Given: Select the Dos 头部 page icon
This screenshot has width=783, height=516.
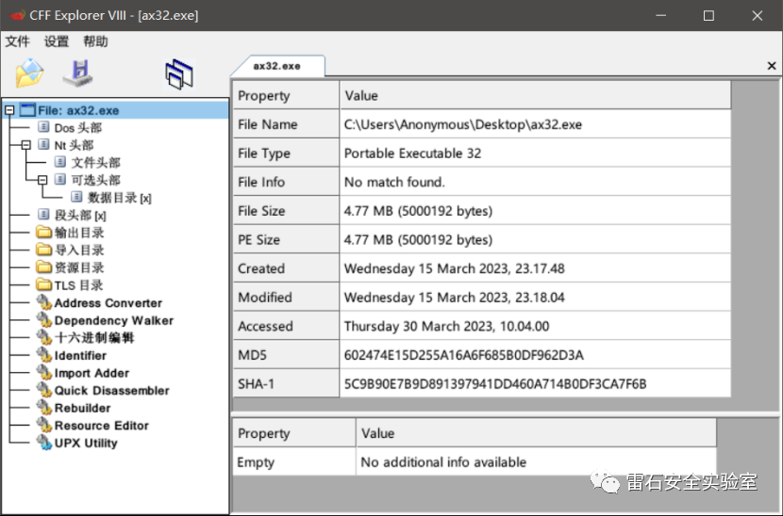Looking at the screenshot, I should [44, 127].
